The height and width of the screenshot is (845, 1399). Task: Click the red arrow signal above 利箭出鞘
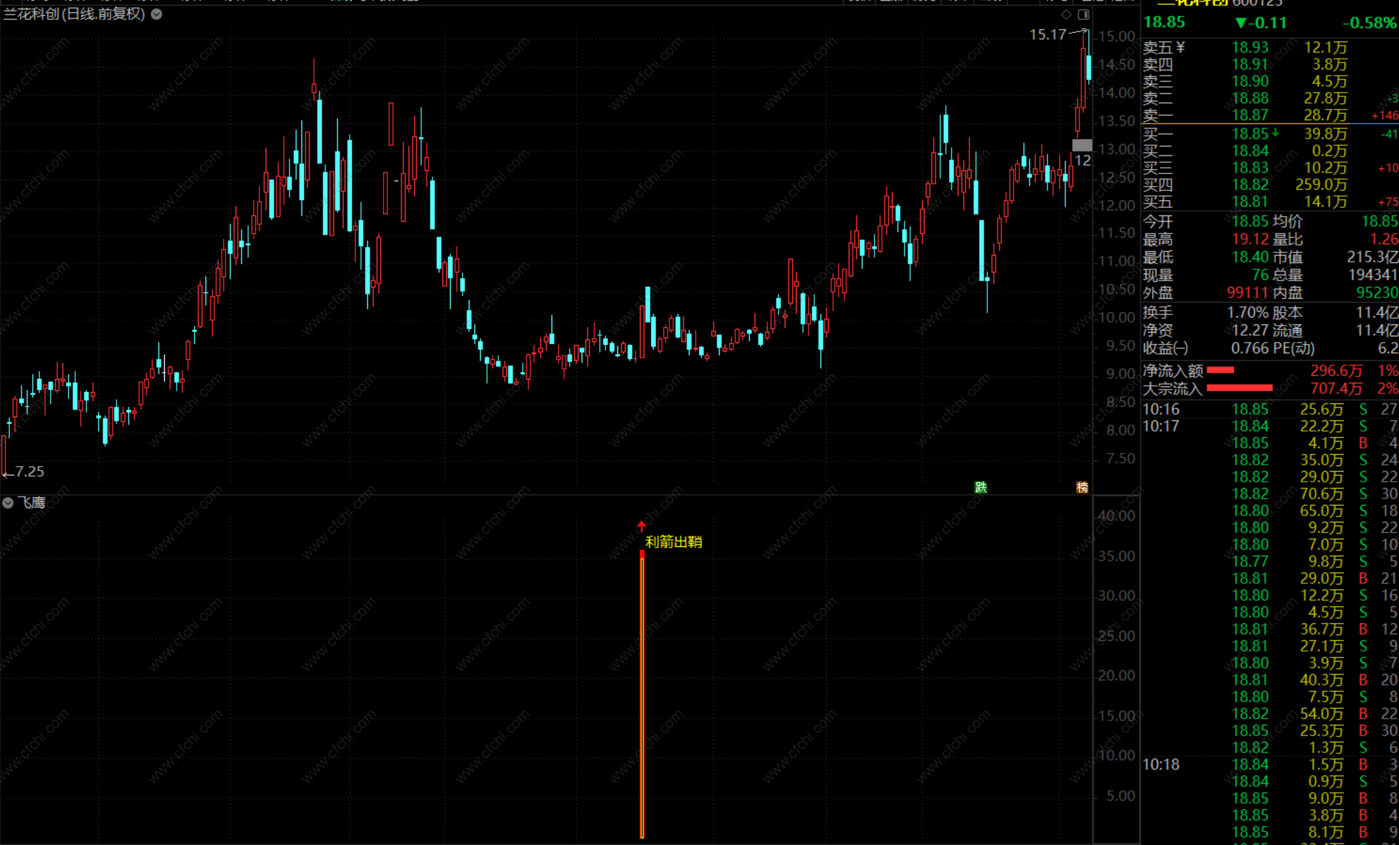pos(641,526)
